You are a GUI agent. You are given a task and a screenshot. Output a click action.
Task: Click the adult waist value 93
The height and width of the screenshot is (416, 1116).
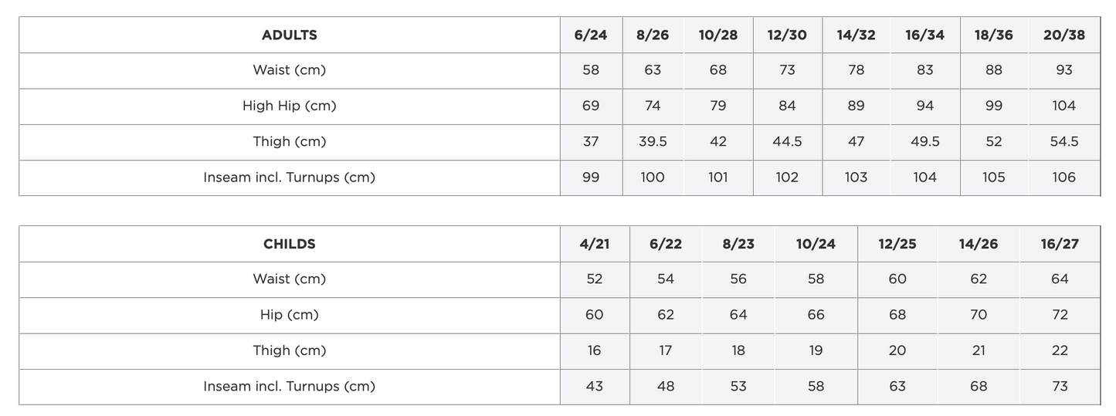pyautogui.click(x=1063, y=70)
